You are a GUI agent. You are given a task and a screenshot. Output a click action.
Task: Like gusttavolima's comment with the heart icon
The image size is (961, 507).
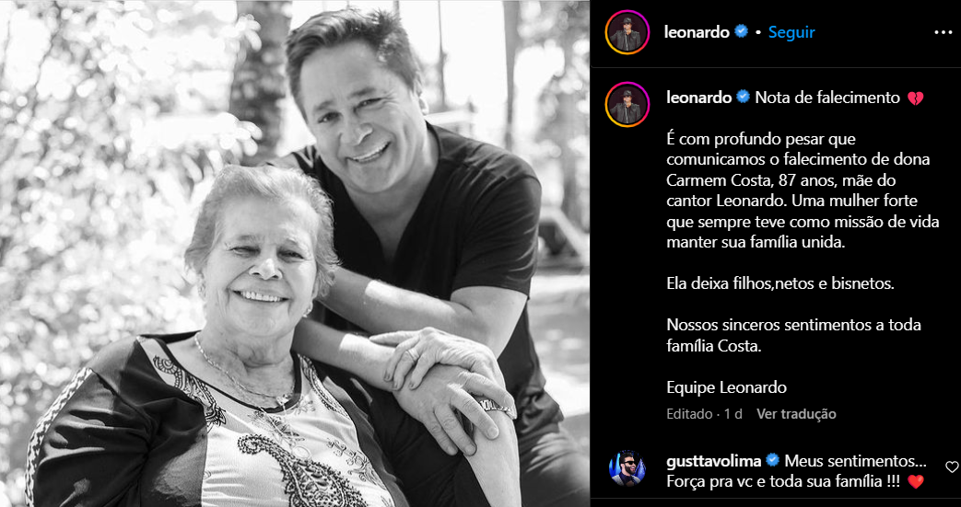[952, 467]
